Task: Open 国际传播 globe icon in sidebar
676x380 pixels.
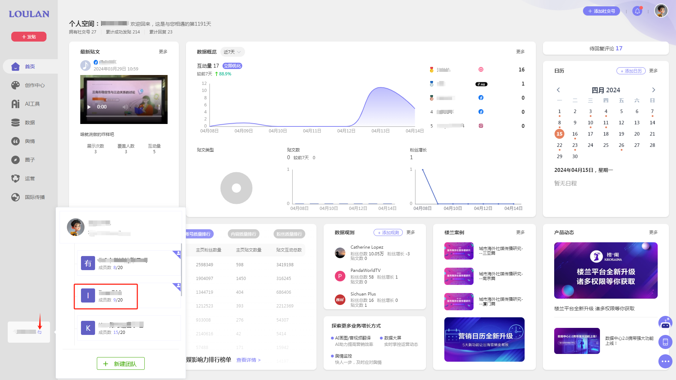Action: pos(15,197)
